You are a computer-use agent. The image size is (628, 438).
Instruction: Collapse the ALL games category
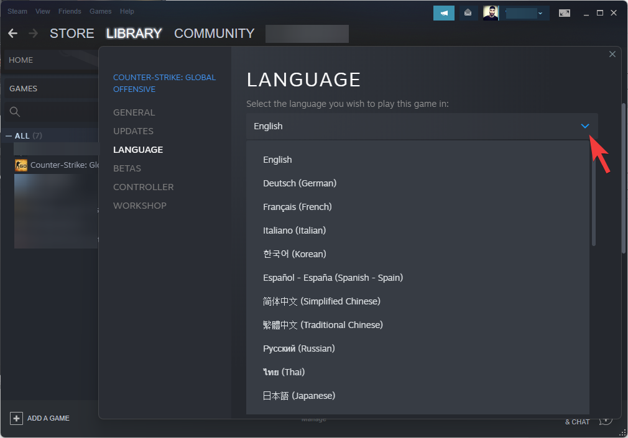[x=9, y=136]
